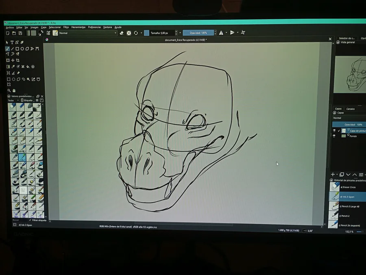The height and width of the screenshot is (275, 366).
Task: Toggle vertical mirror tool
Action: 232,32
